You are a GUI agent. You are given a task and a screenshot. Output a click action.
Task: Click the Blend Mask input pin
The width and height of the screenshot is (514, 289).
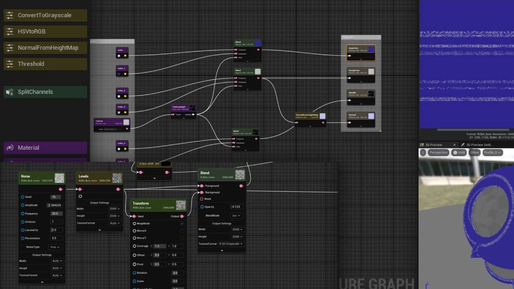click(x=202, y=199)
